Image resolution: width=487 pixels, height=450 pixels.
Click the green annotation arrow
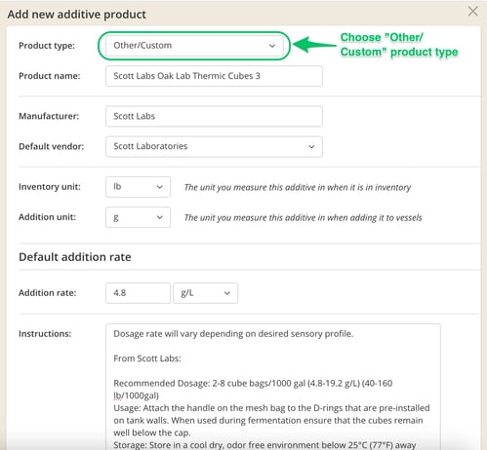point(314,45)
